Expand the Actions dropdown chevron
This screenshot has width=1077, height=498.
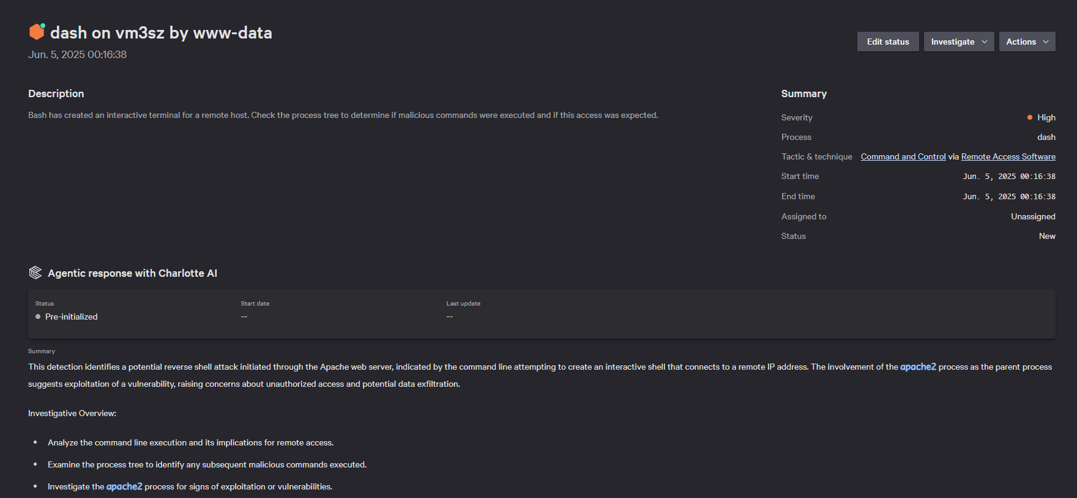1046,42
